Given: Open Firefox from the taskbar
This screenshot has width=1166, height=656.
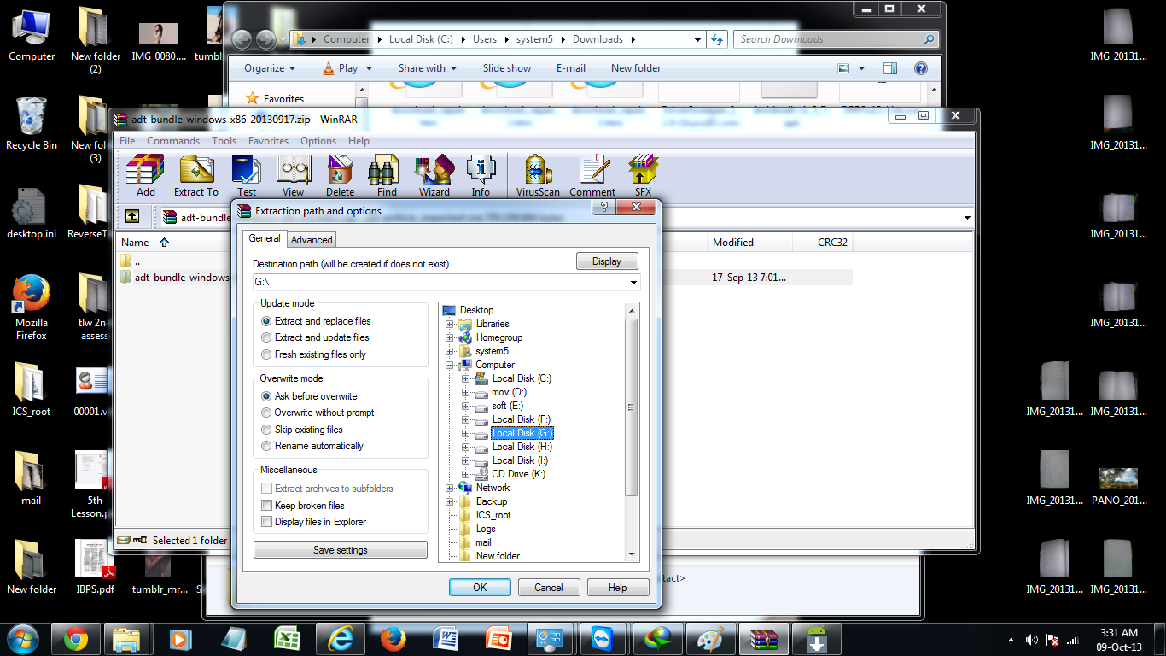Looking at the screenshot, I should point(394,639).
